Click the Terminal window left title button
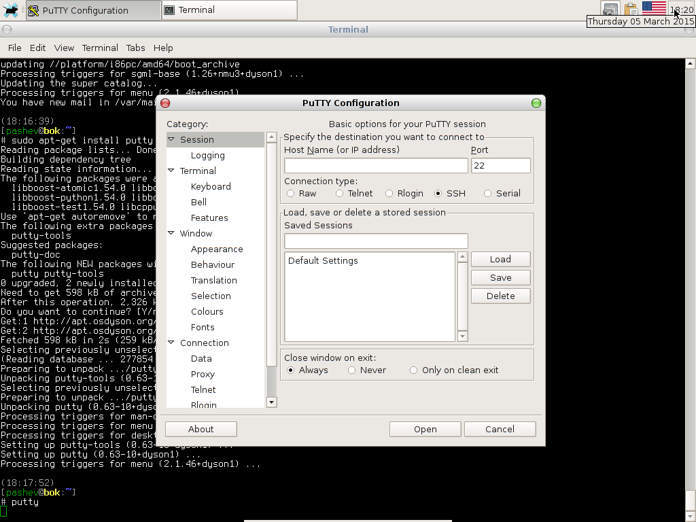Image resolution: width=696 pixels, height=522 pixels. click(7, 30)
